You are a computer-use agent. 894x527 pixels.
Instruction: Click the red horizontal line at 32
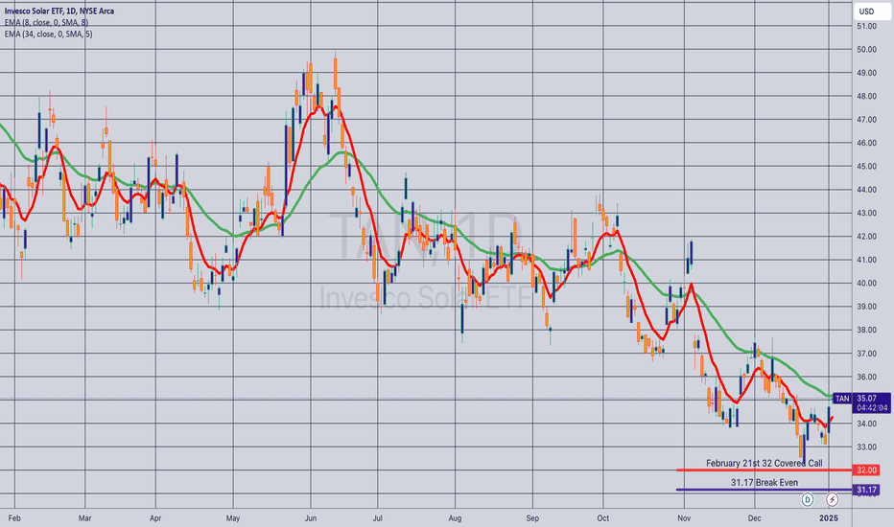pos(764,470)
